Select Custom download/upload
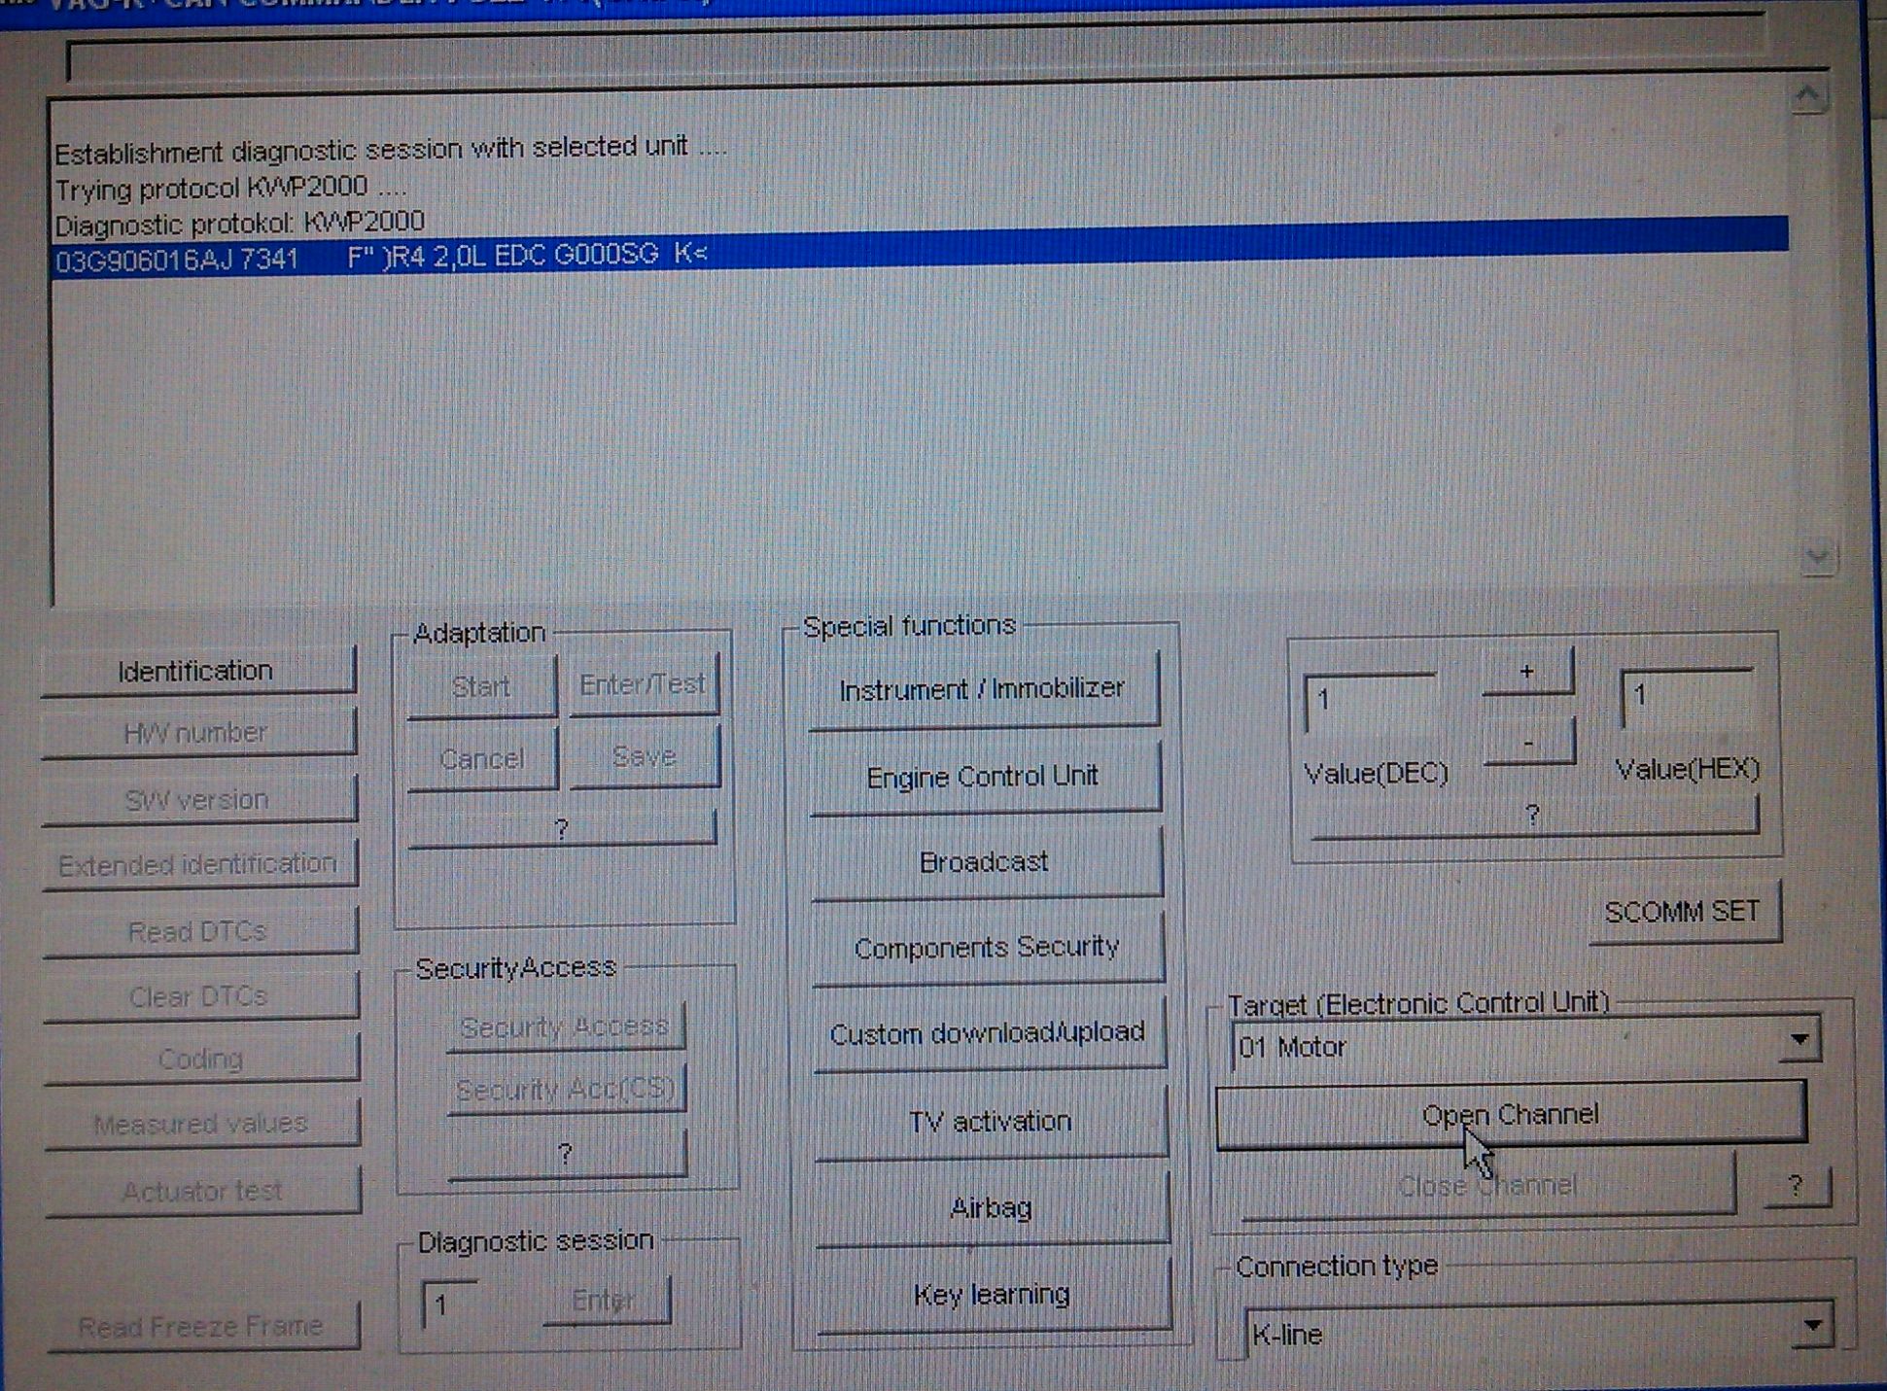 (x=988, y=1033)
